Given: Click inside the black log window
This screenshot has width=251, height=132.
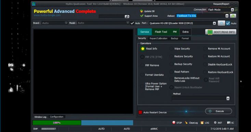Looking at the screenshot, I should coord(83,71).
